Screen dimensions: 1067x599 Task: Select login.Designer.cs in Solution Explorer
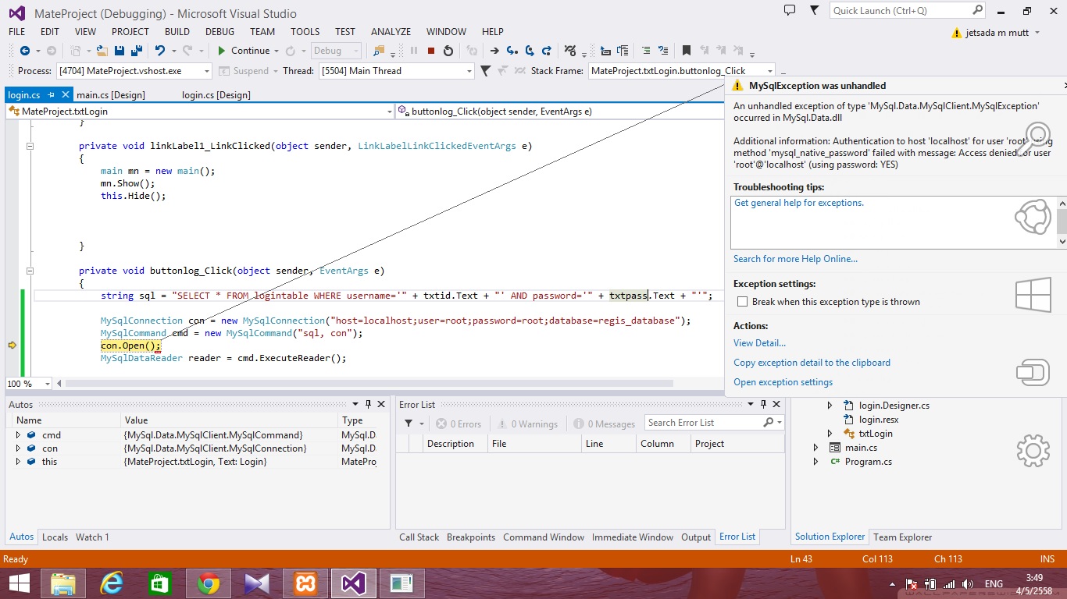click(894, 406)
